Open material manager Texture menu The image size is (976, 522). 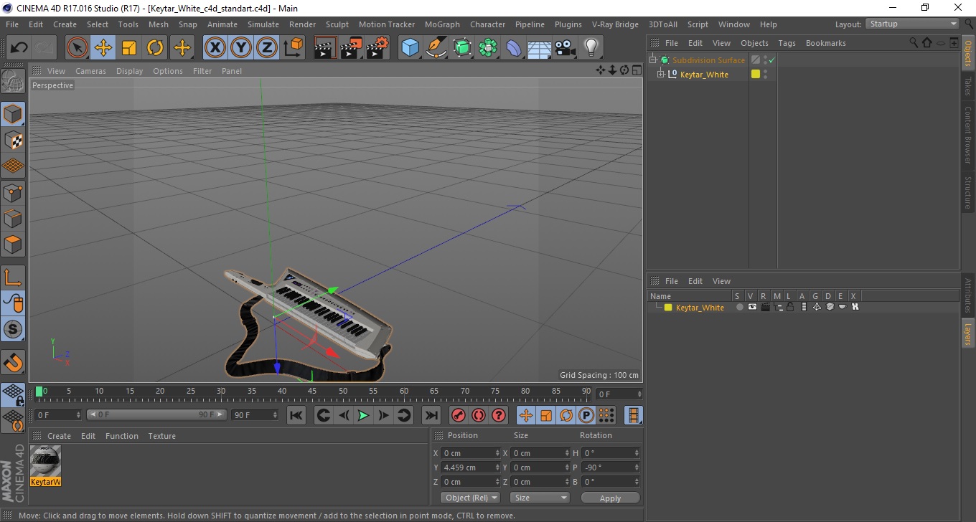[161, 436]
